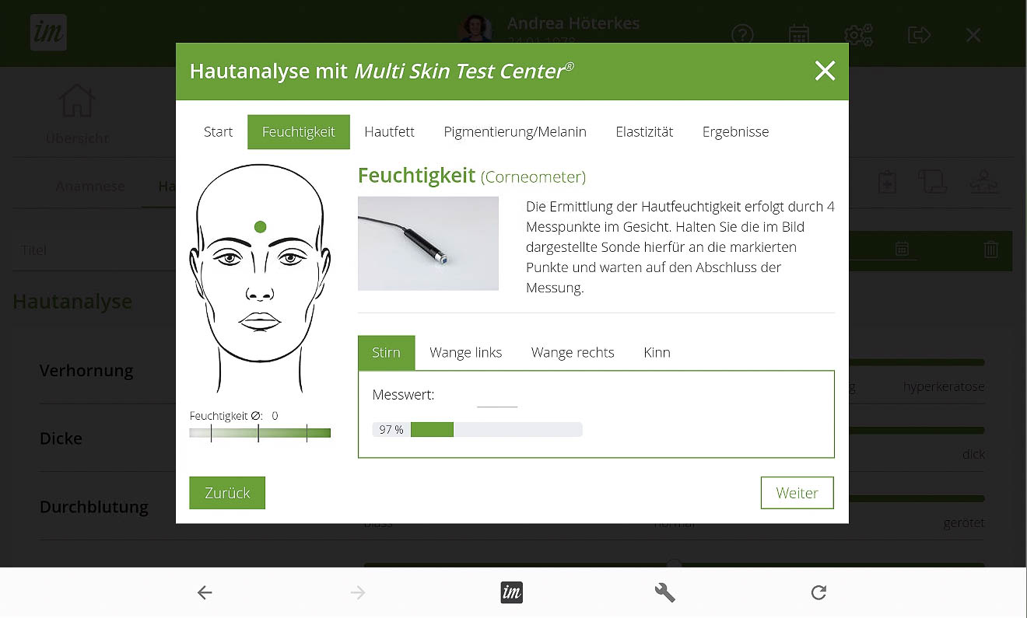Click the Zurück button
1027x618 pixels.
[x=227, y=493]
